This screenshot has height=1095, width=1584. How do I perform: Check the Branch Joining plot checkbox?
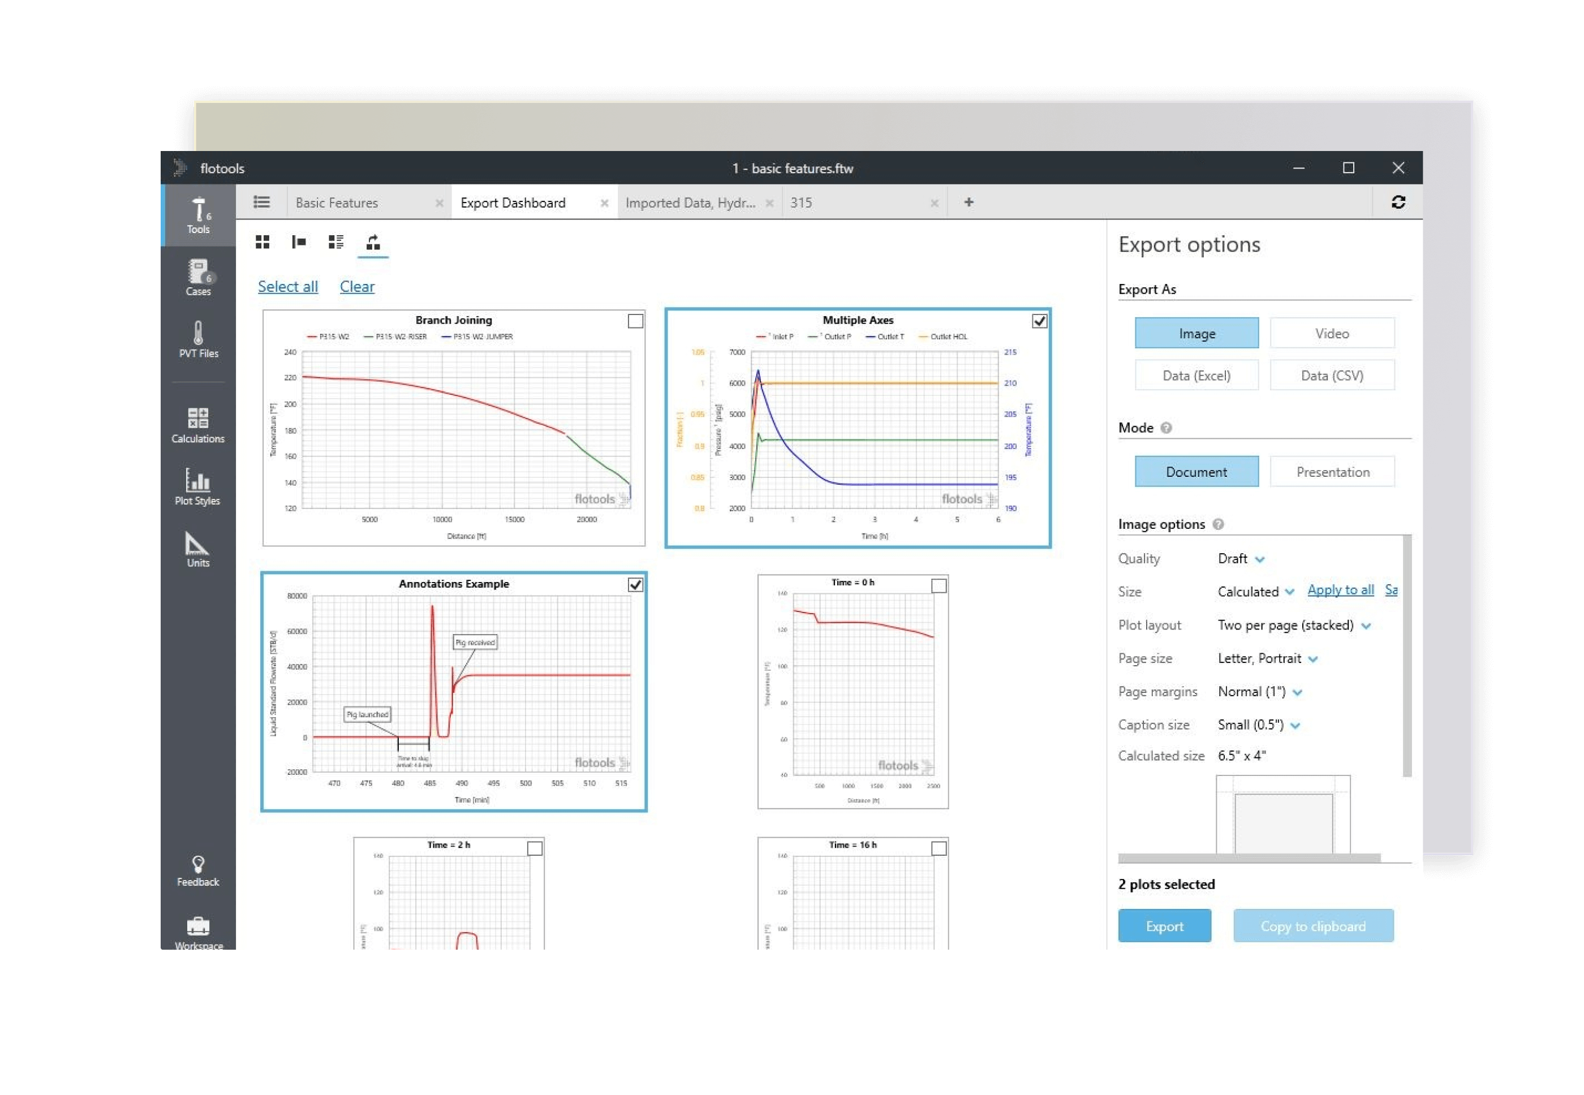coord(635,321)
